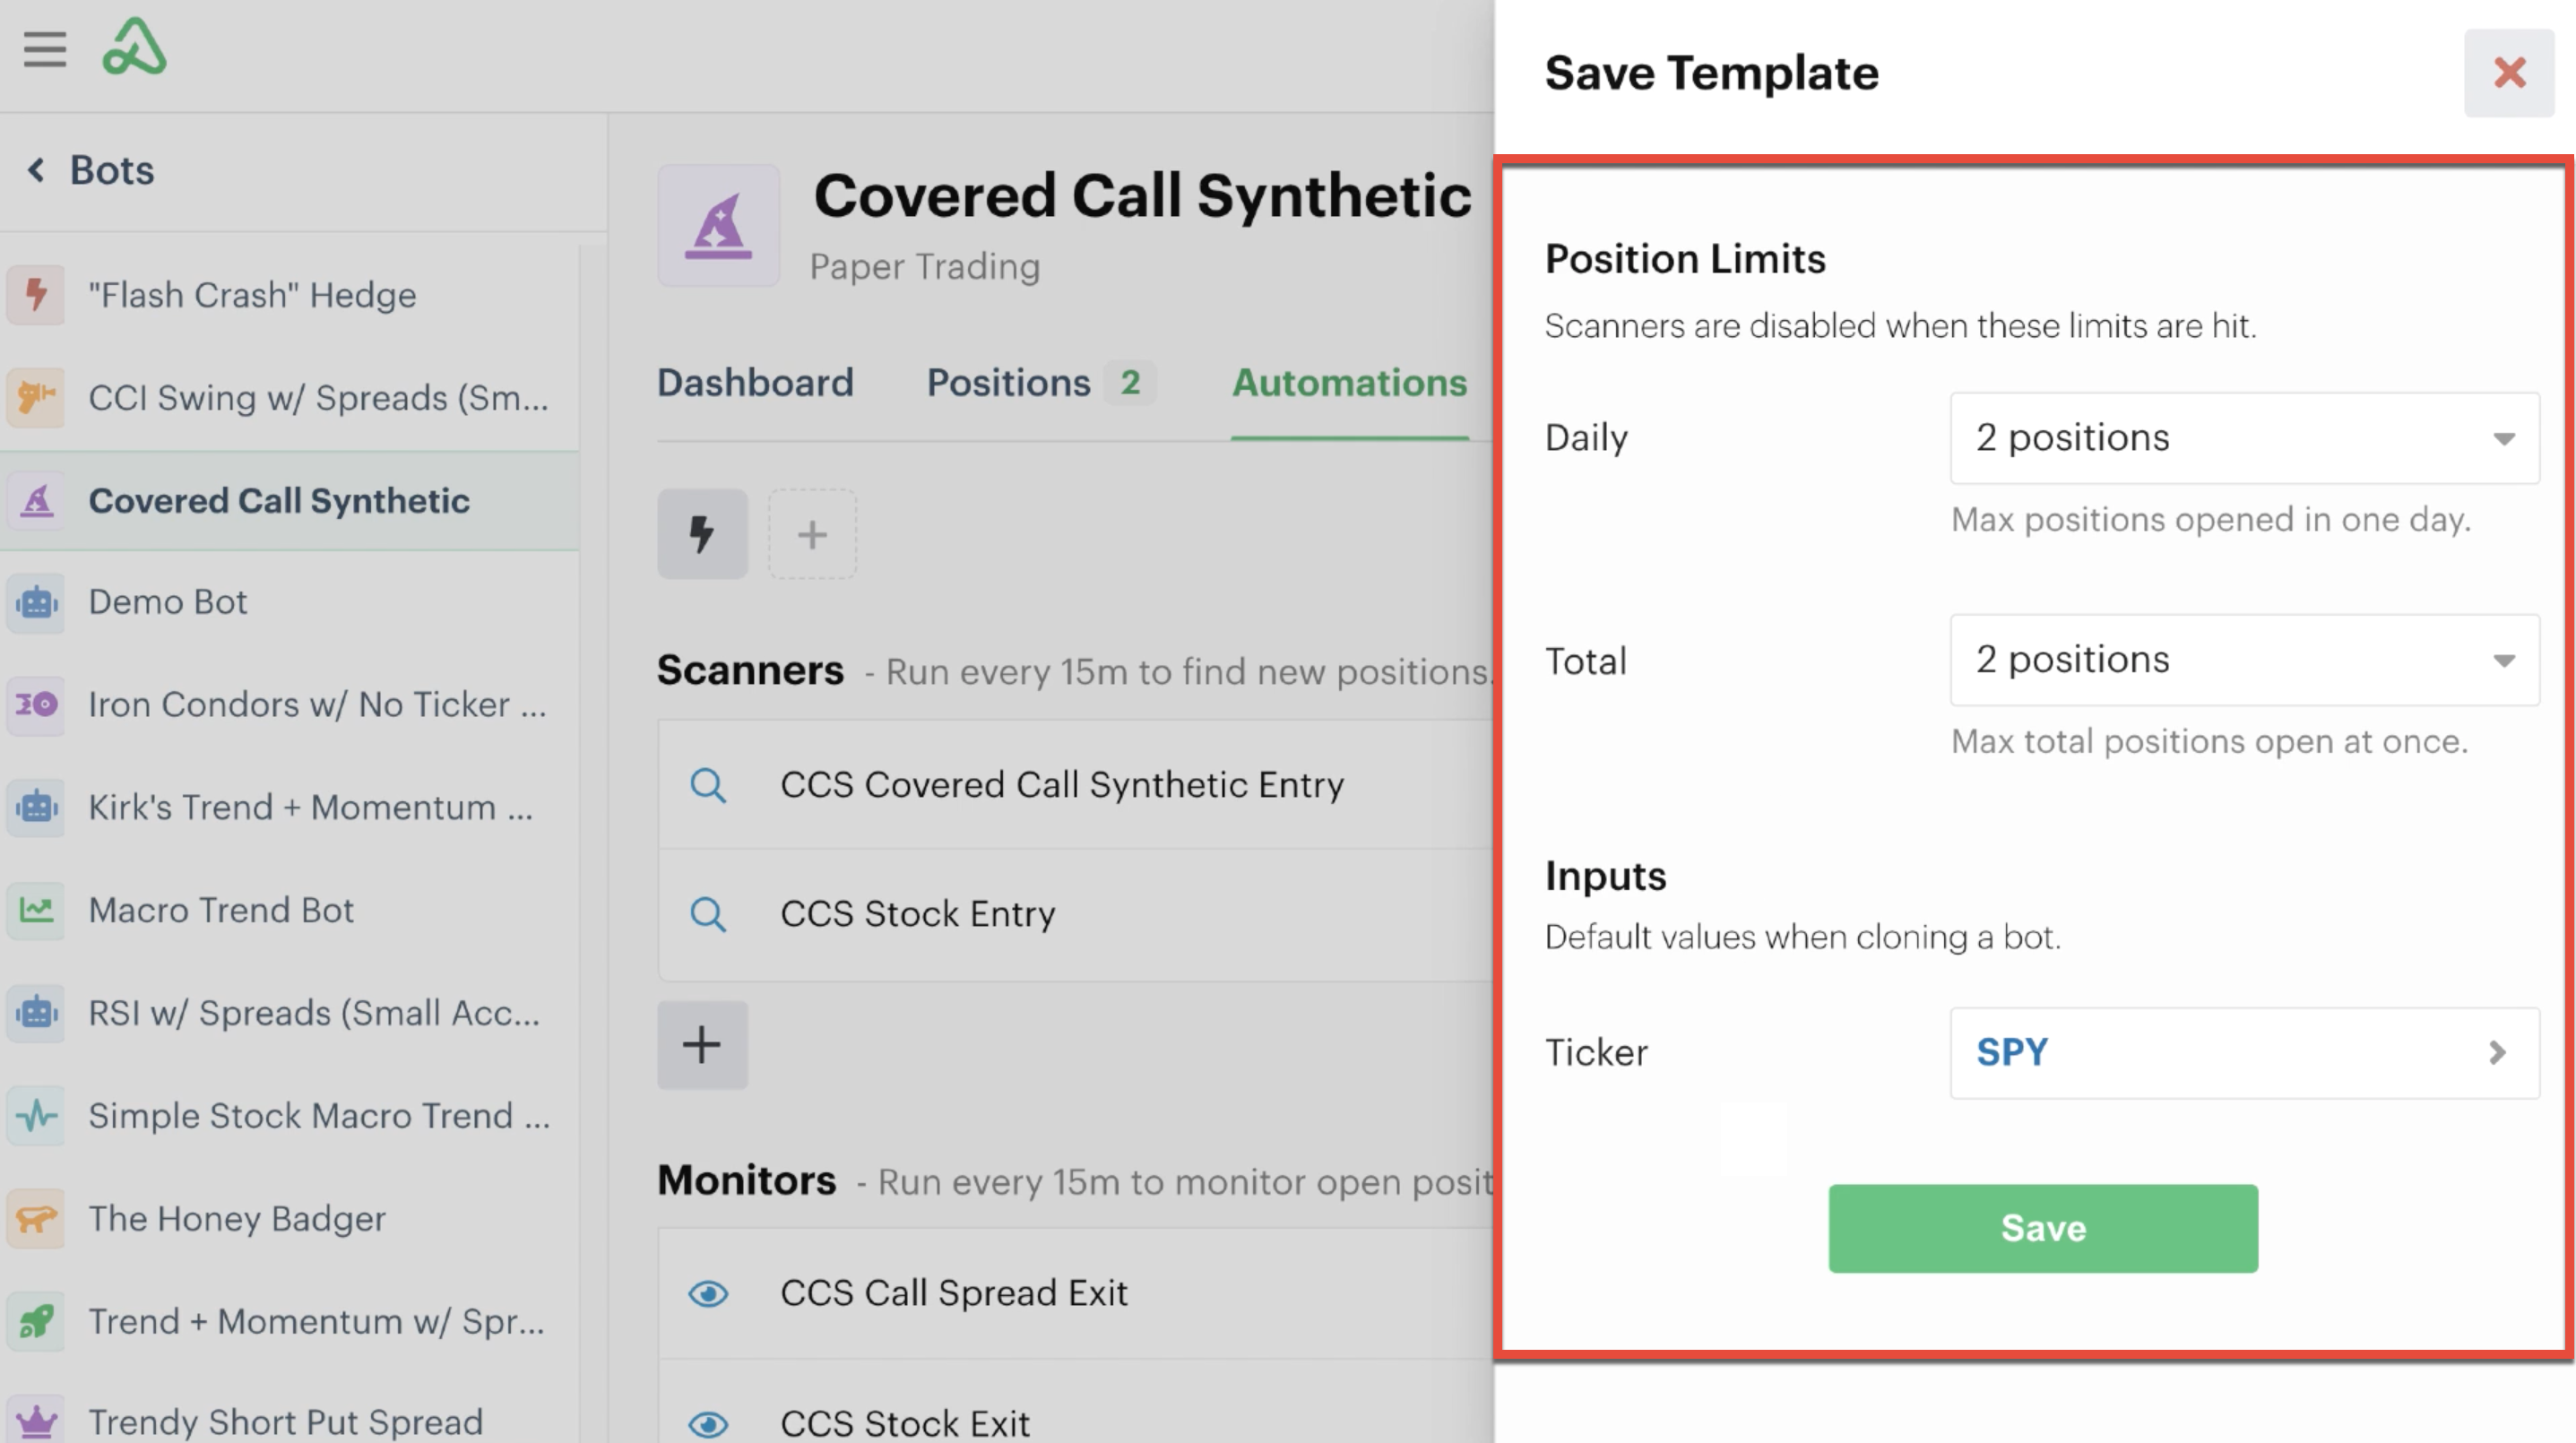Click the plus button below CCS Stock Entry
The width and height of the screenshot is (2576, 1443).
point(702,1045)
